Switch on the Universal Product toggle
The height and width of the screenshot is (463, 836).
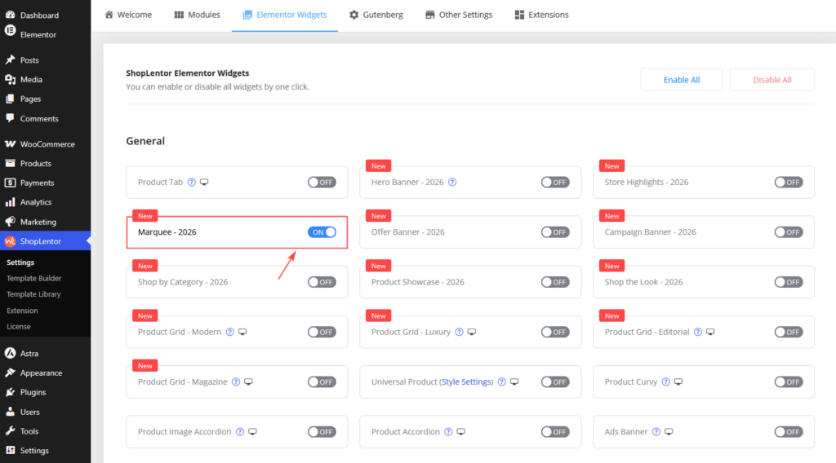tap(555, 381)
